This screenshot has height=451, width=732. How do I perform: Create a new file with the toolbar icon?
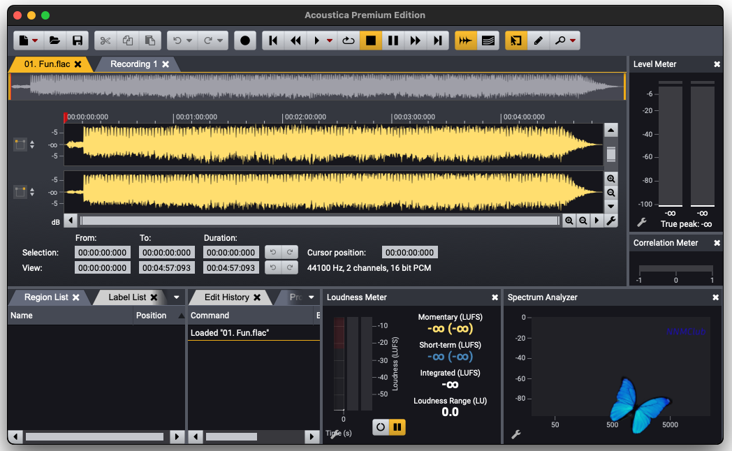point(24,40)
